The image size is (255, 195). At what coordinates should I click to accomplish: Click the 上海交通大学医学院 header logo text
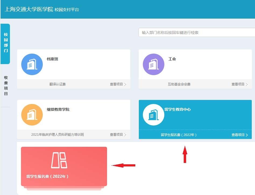click(29, 9)
